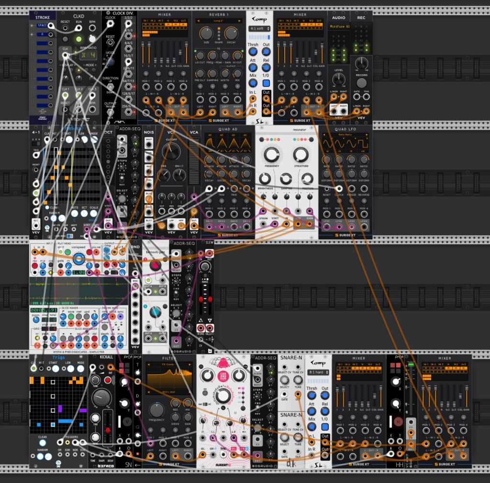Turn the white BPM knob on CLKD

pos(92,39)
